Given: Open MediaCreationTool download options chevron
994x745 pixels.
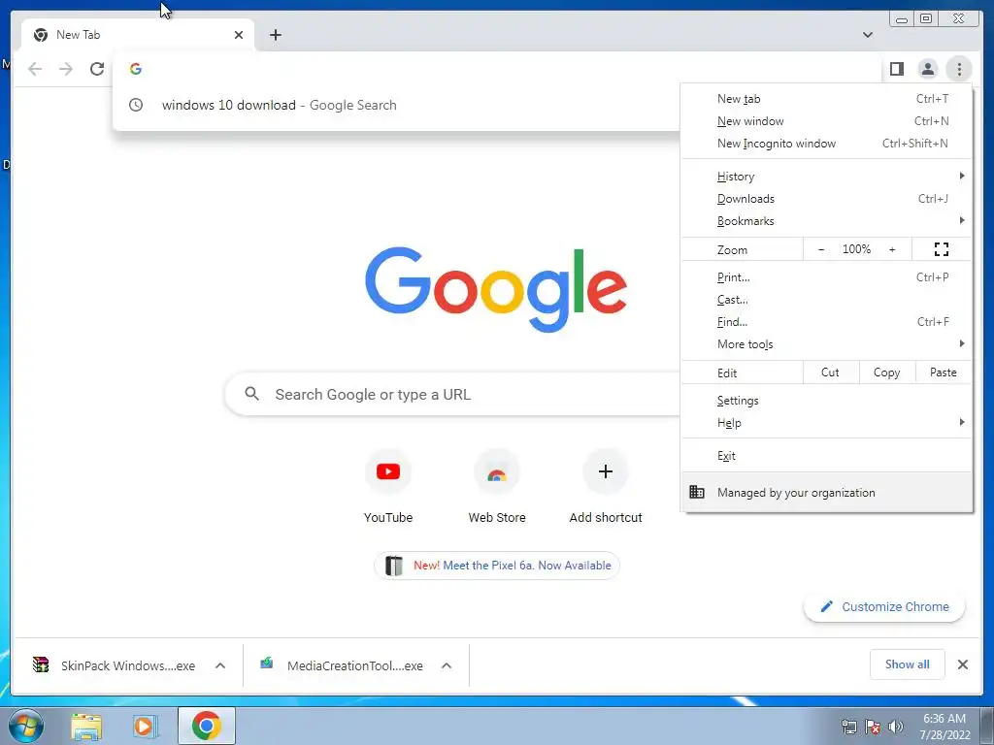Looking at the screenshot, I should click(447, 665).
